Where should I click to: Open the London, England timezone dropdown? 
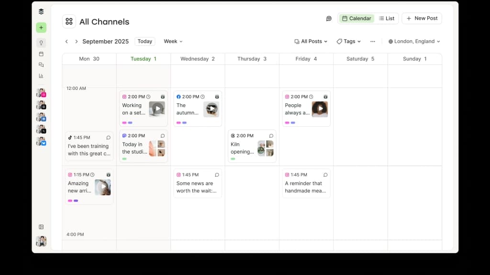click(x=414, y=42)
